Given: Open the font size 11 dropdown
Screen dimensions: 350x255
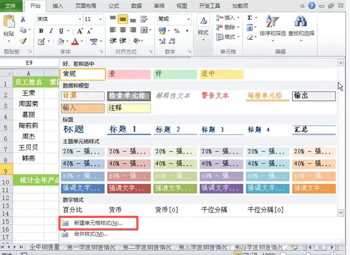Looking at the screenshot, I should coord(100,19).
